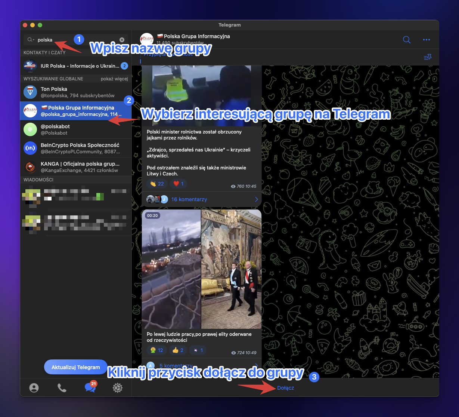Click the IUR Polska unread badge 2

click(x=124, y=66)
